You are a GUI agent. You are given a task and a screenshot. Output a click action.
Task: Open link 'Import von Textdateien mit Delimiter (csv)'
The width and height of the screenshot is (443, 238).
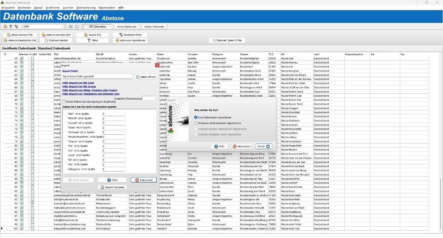point(91,94)
